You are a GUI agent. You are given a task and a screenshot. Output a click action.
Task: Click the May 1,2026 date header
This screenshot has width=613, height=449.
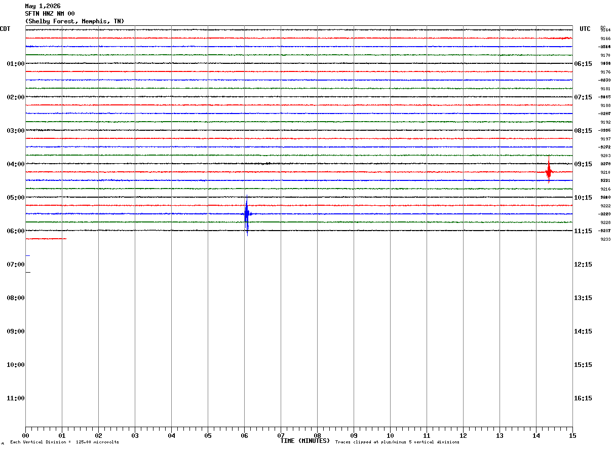click(43, 6)
